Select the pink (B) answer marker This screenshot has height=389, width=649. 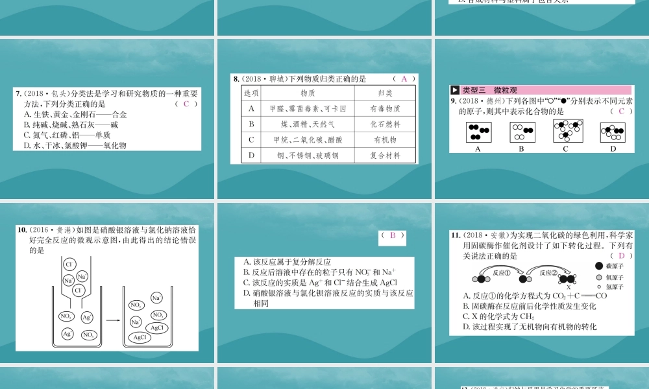click(x=393, y=235)
